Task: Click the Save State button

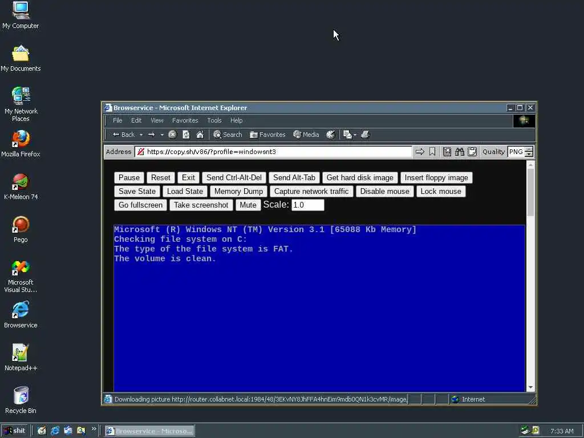Action: 137,192
